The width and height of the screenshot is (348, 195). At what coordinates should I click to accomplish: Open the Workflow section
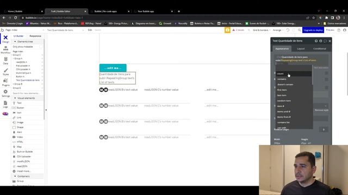pyautogui.click(x=5, y=50)
